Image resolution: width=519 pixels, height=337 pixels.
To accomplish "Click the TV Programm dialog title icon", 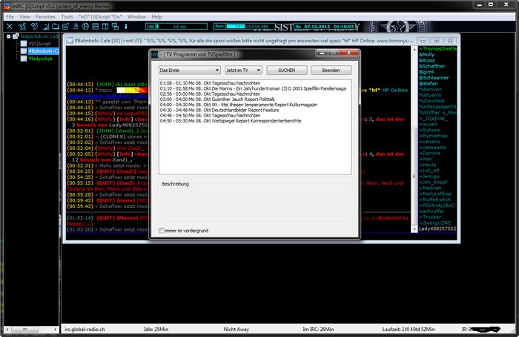I will click(154, 54).
